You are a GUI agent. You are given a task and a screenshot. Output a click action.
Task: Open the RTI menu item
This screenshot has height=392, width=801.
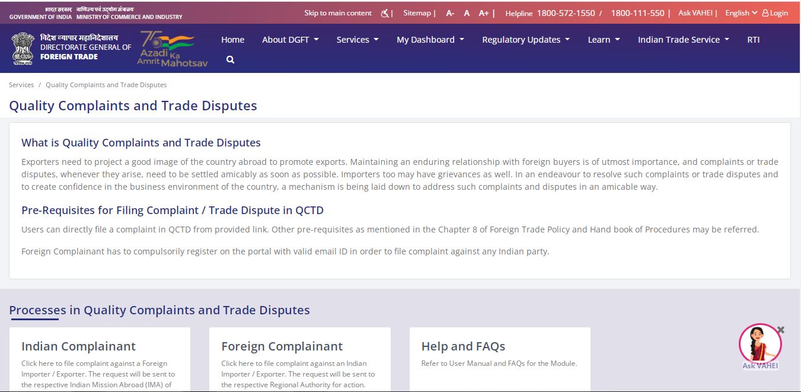pos(753,40)
